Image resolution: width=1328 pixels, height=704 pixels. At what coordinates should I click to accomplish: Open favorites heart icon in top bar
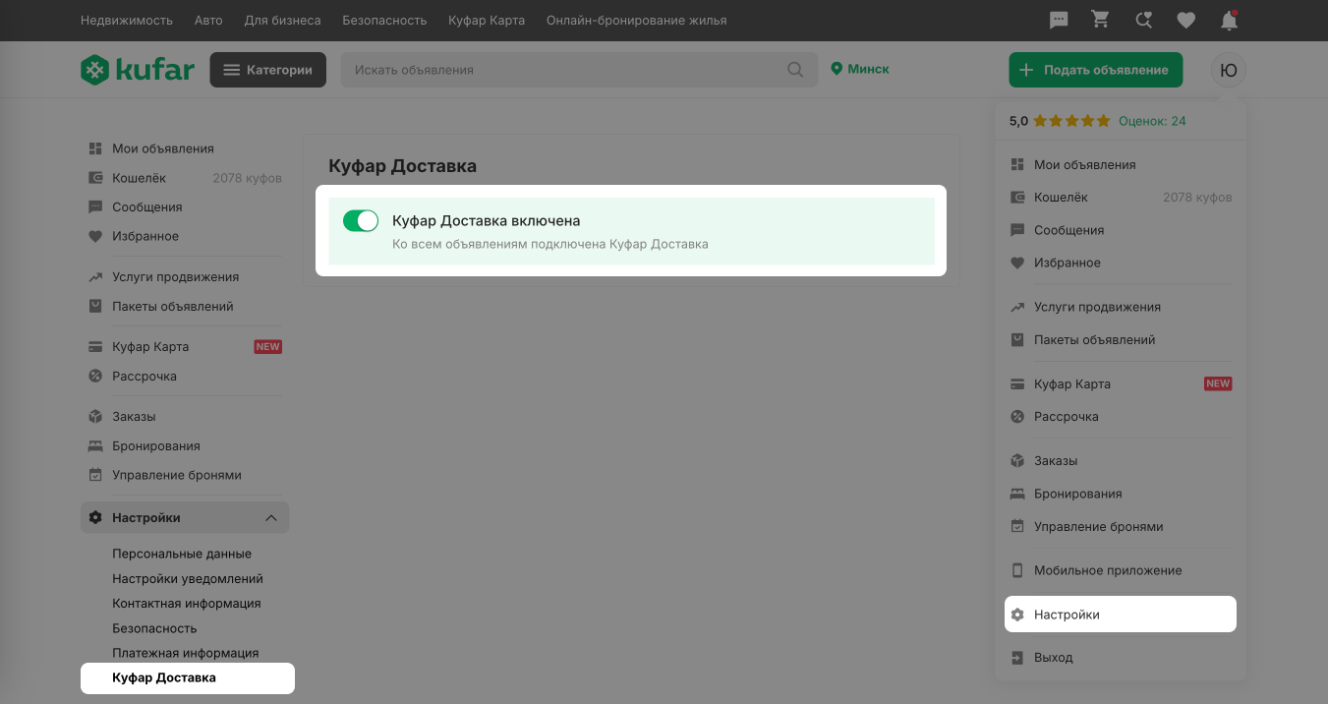click(x=1186, y=20)
